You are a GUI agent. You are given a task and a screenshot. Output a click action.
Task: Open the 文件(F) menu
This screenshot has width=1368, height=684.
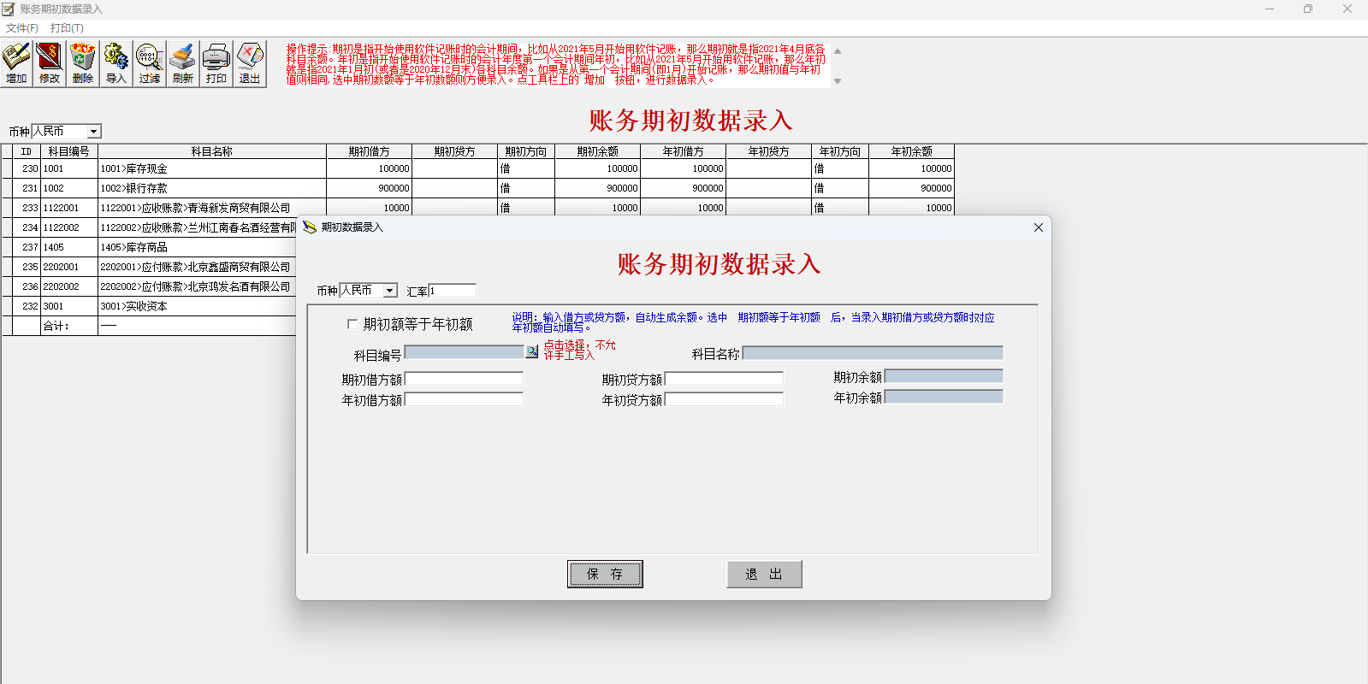[22, 28]
